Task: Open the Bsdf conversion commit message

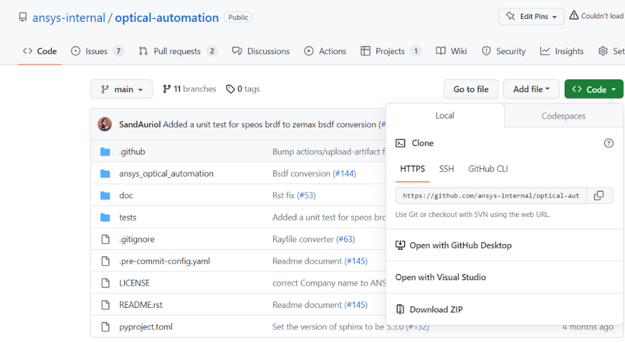Action: pyautogui.click(x=301, y=174)
